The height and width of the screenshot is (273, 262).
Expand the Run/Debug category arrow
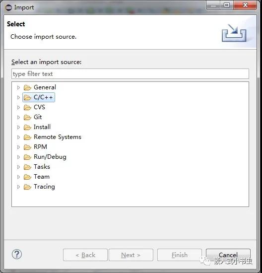(18, 157)
